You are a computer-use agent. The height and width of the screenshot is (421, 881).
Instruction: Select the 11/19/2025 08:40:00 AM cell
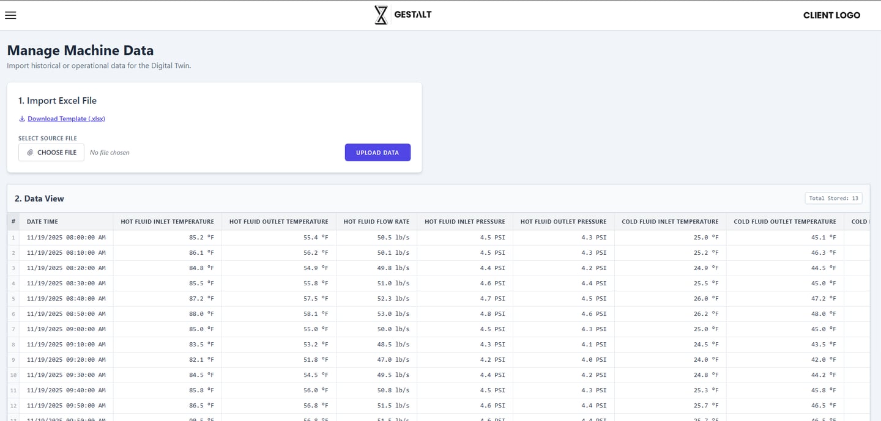(x=66, y=298)
